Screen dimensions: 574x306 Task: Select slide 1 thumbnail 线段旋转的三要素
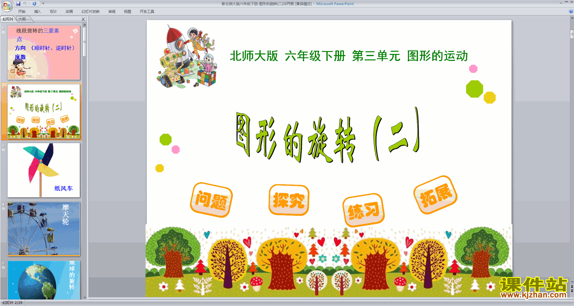point(44,53)
